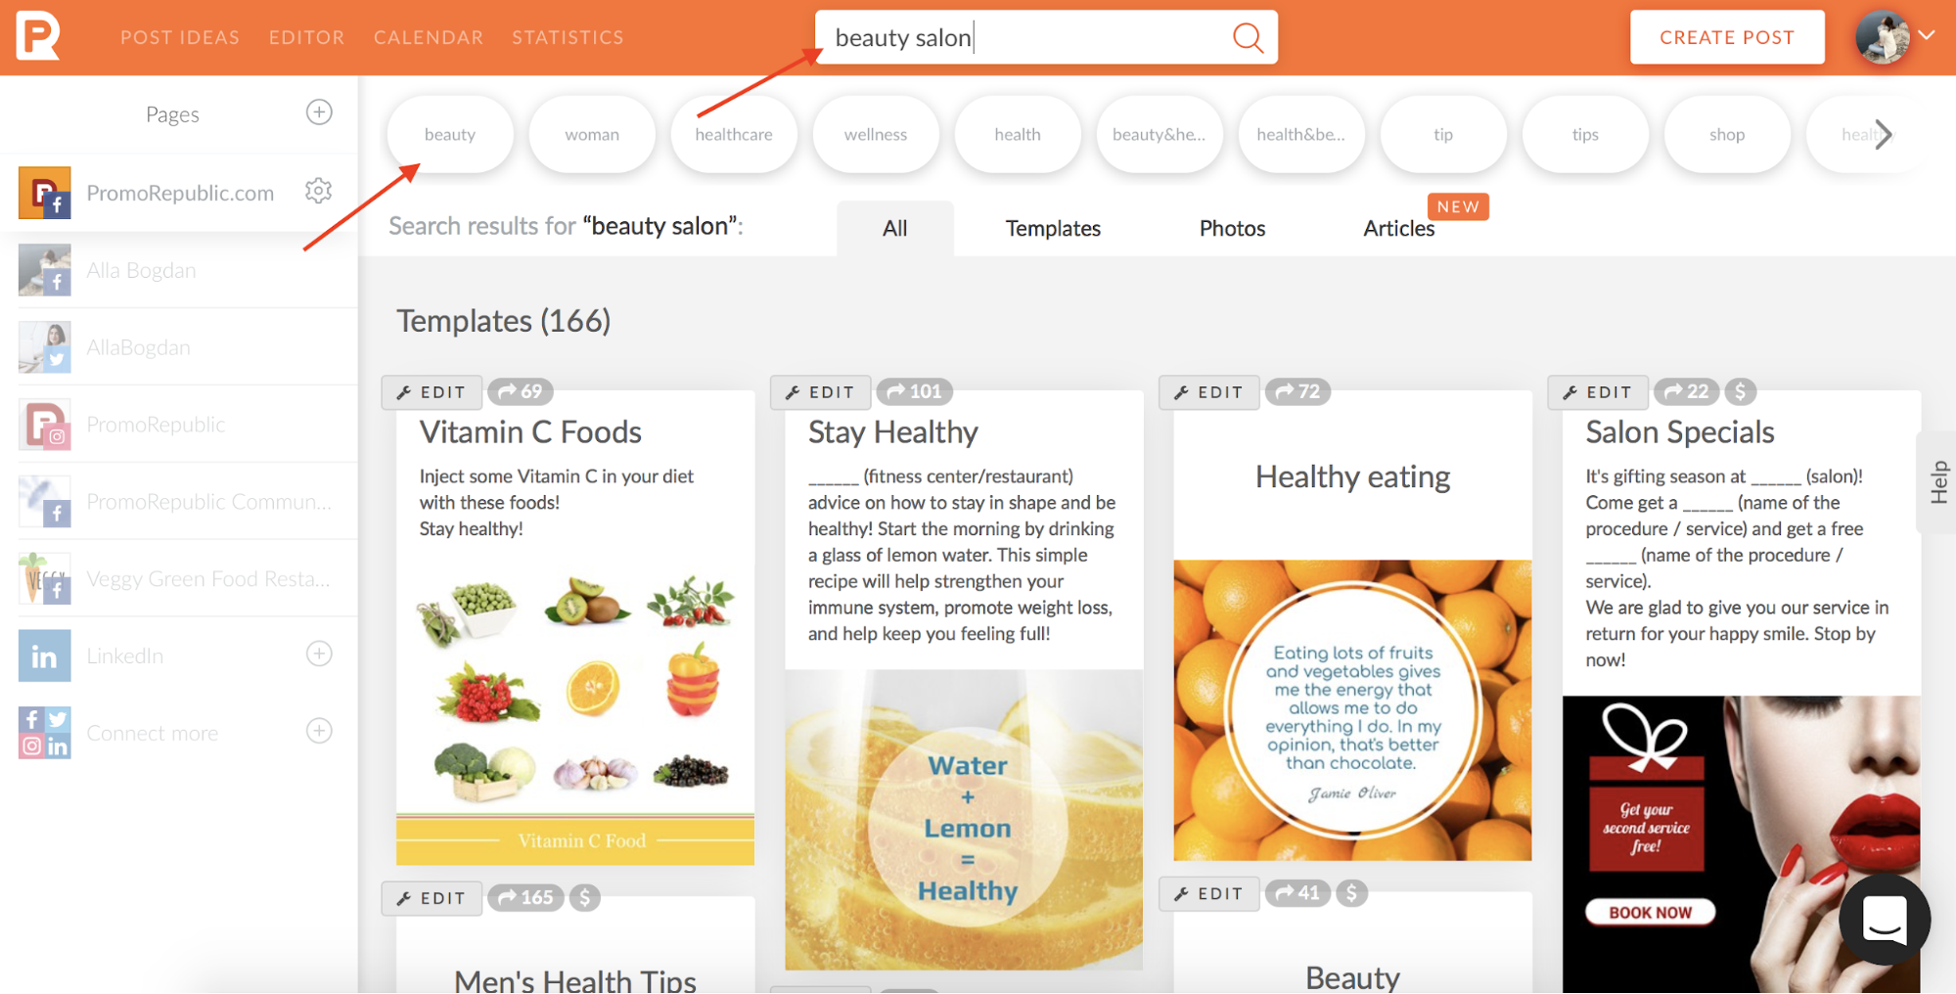Open PromoRepublic.com page settings gear

pos(318,191)
